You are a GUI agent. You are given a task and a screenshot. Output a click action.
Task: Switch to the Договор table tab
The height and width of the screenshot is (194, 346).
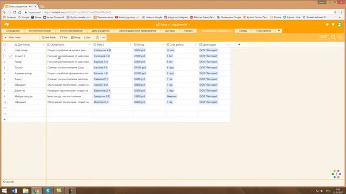point(170,31)
